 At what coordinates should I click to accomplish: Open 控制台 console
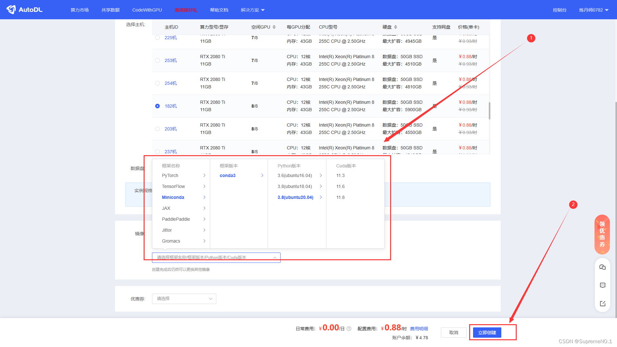pos(559,10)
